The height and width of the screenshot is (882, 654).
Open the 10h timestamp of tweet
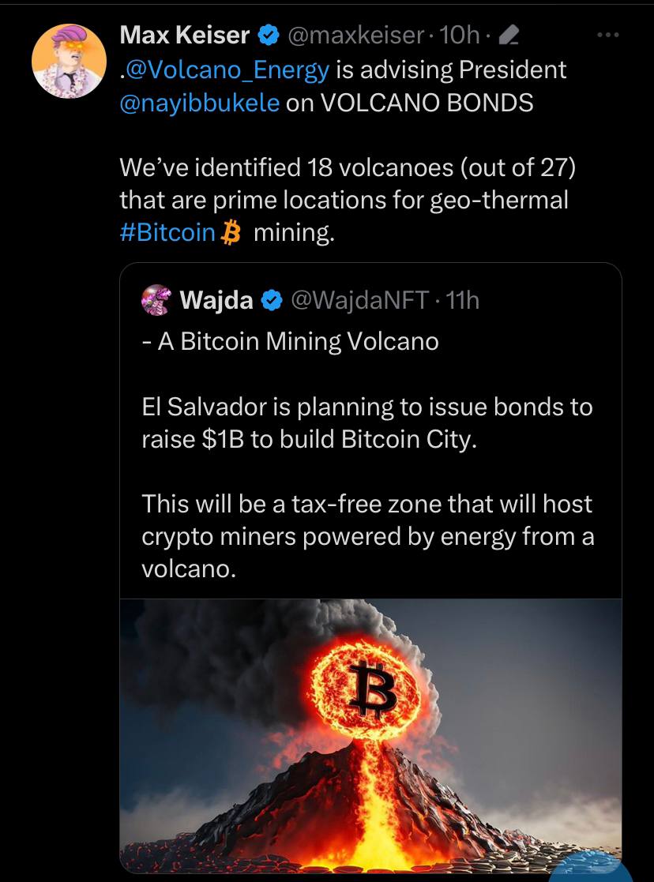pyautogui.click(x=458, y=36)
